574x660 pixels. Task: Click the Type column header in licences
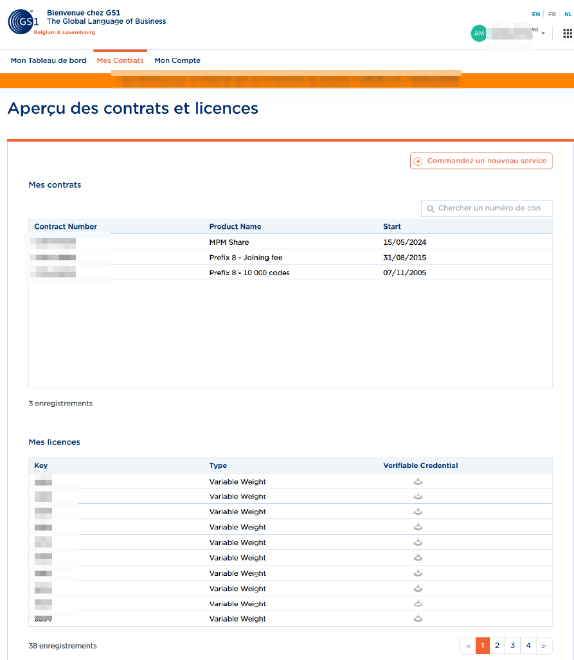click(x=218, y=465)
